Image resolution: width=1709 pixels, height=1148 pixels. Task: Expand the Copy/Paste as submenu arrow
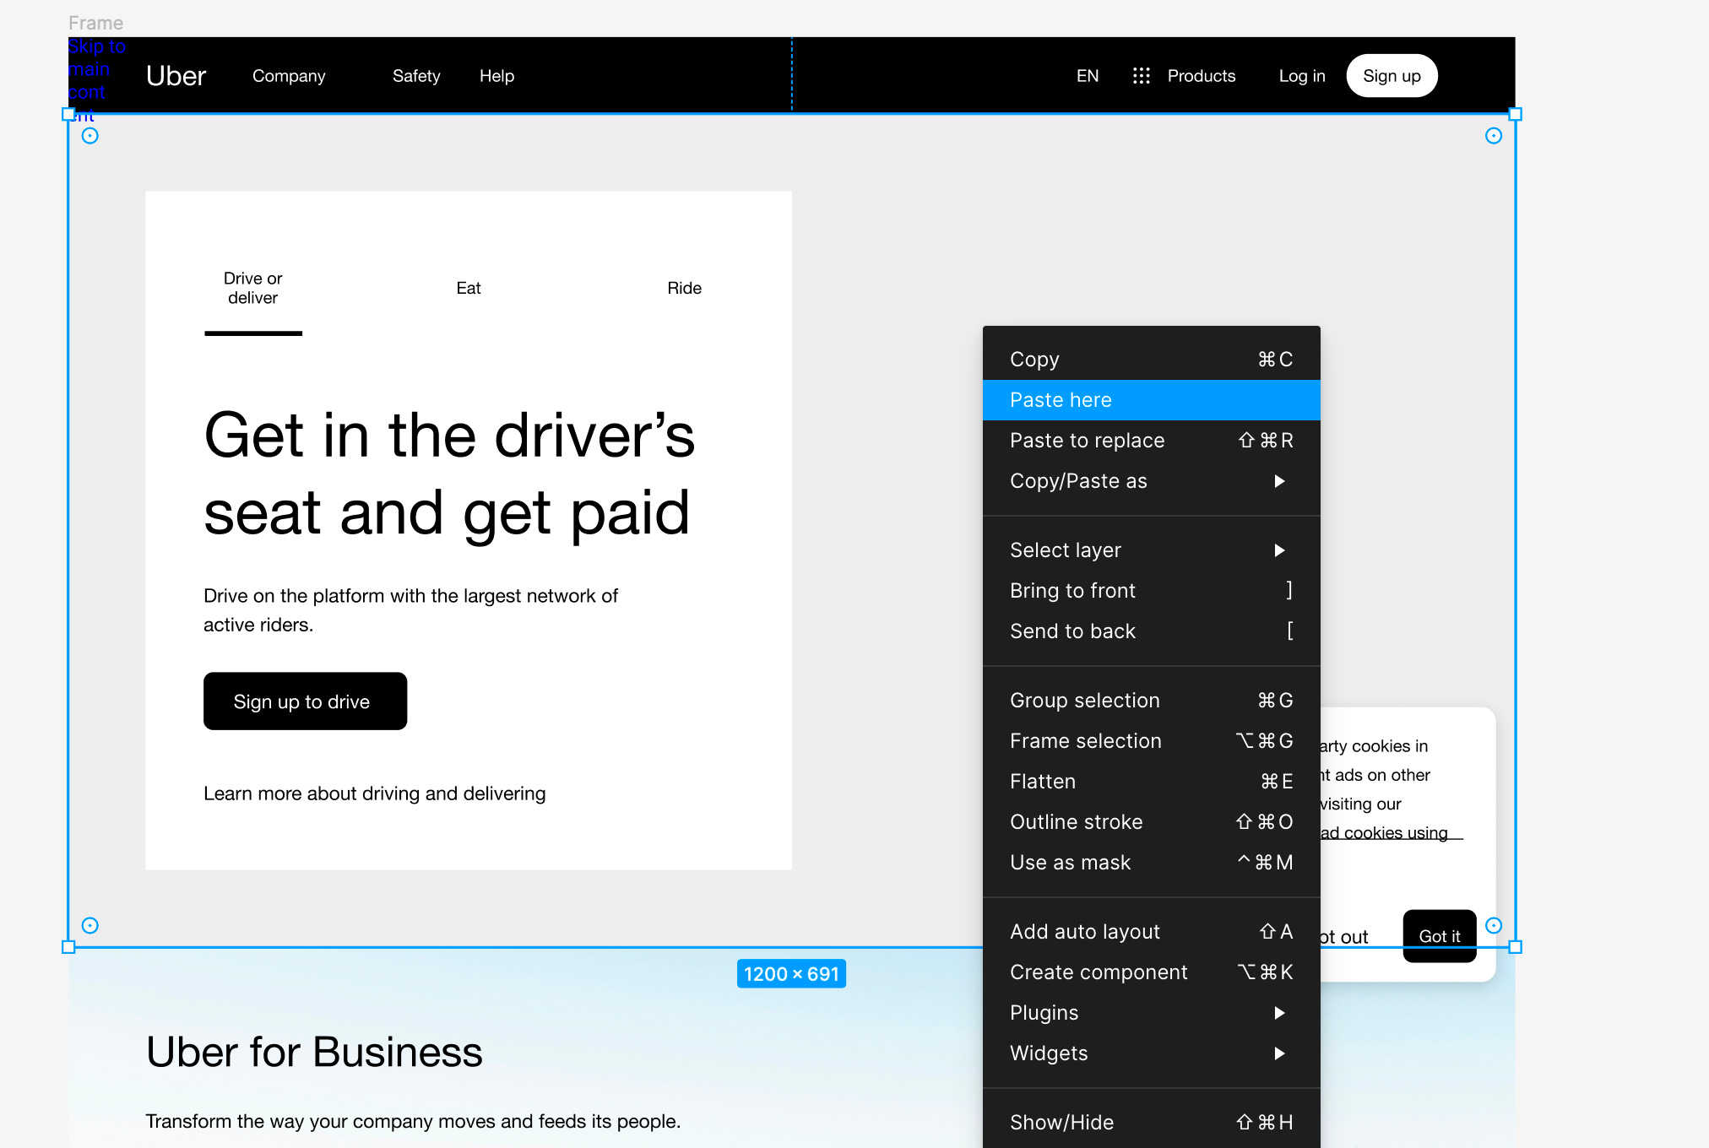(x=1279, y=481)
